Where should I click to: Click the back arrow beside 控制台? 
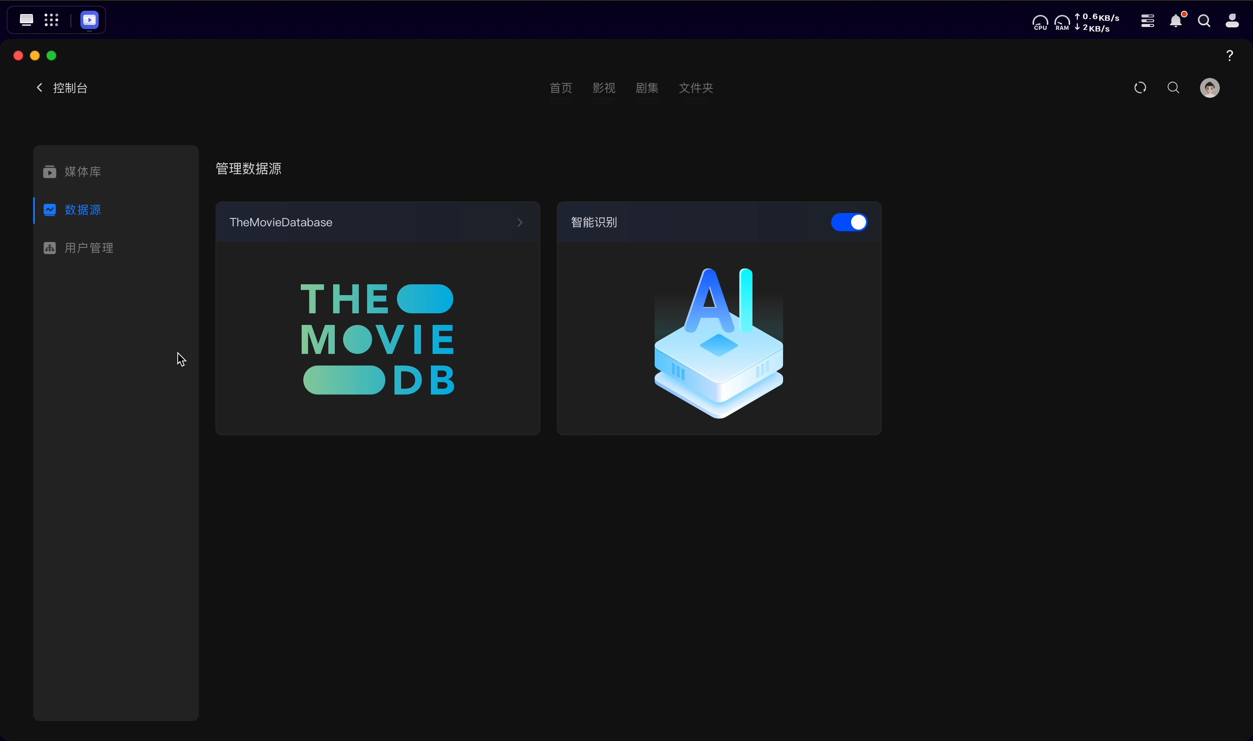[x=39, y=88]
